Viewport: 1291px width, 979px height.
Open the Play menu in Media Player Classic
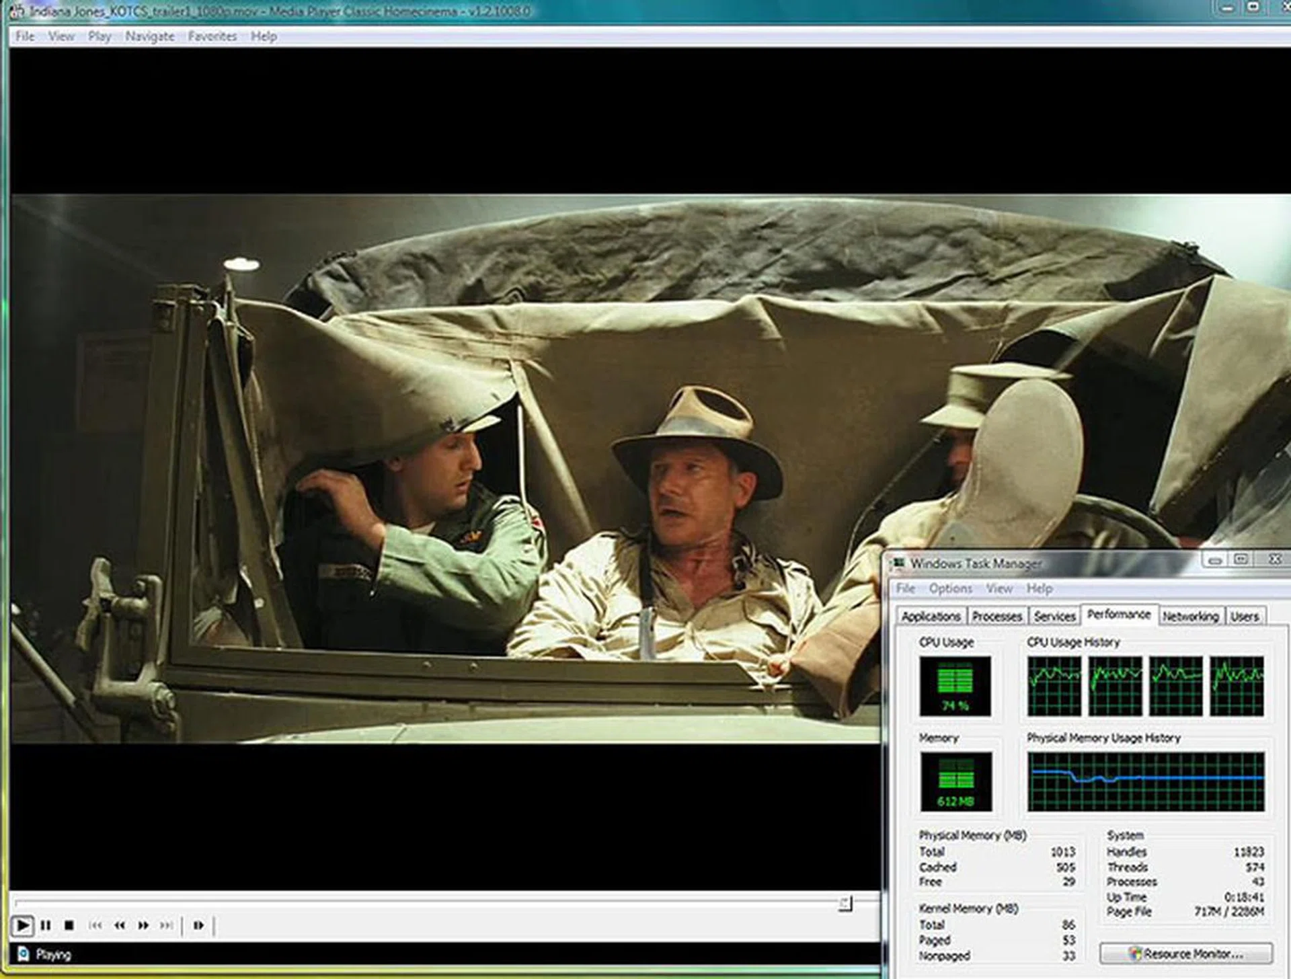(100, 36)
